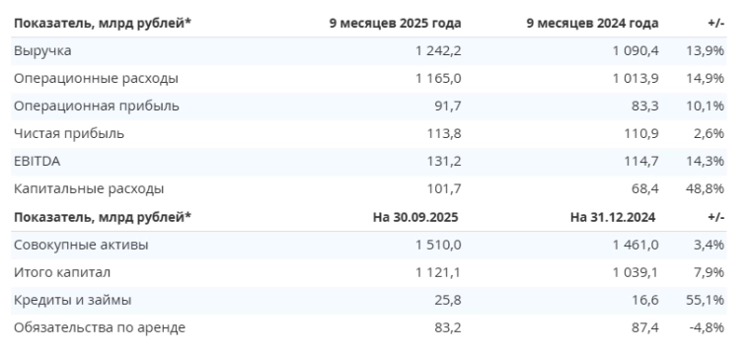Click the '9 месяцев 2025 года' column header
This screenshot has width=748, height=356.
coord(395,24)
